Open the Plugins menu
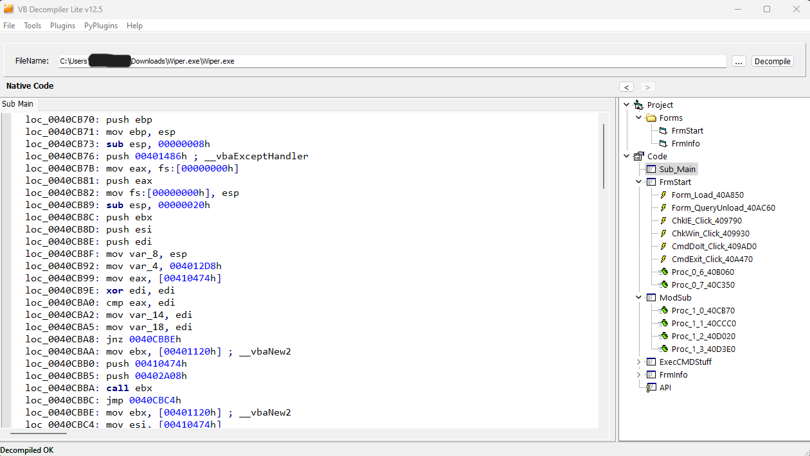The width and height of the screenshot is (810, 456). [x=62, y=26]
